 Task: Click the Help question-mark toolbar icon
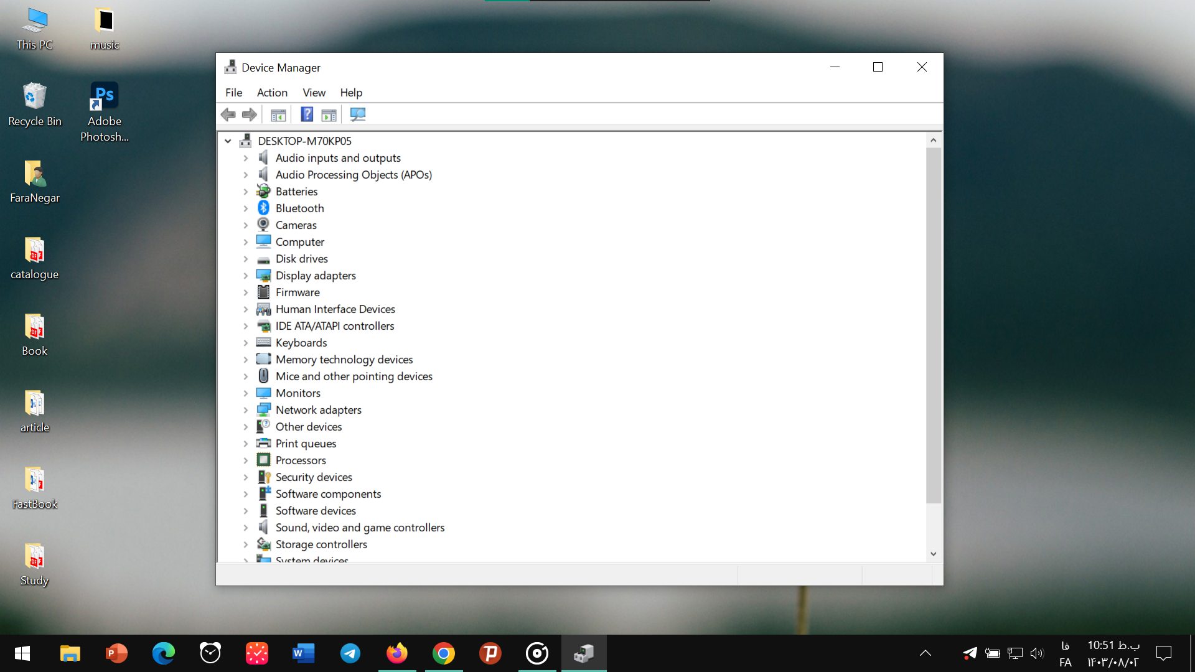pos(307,114)
